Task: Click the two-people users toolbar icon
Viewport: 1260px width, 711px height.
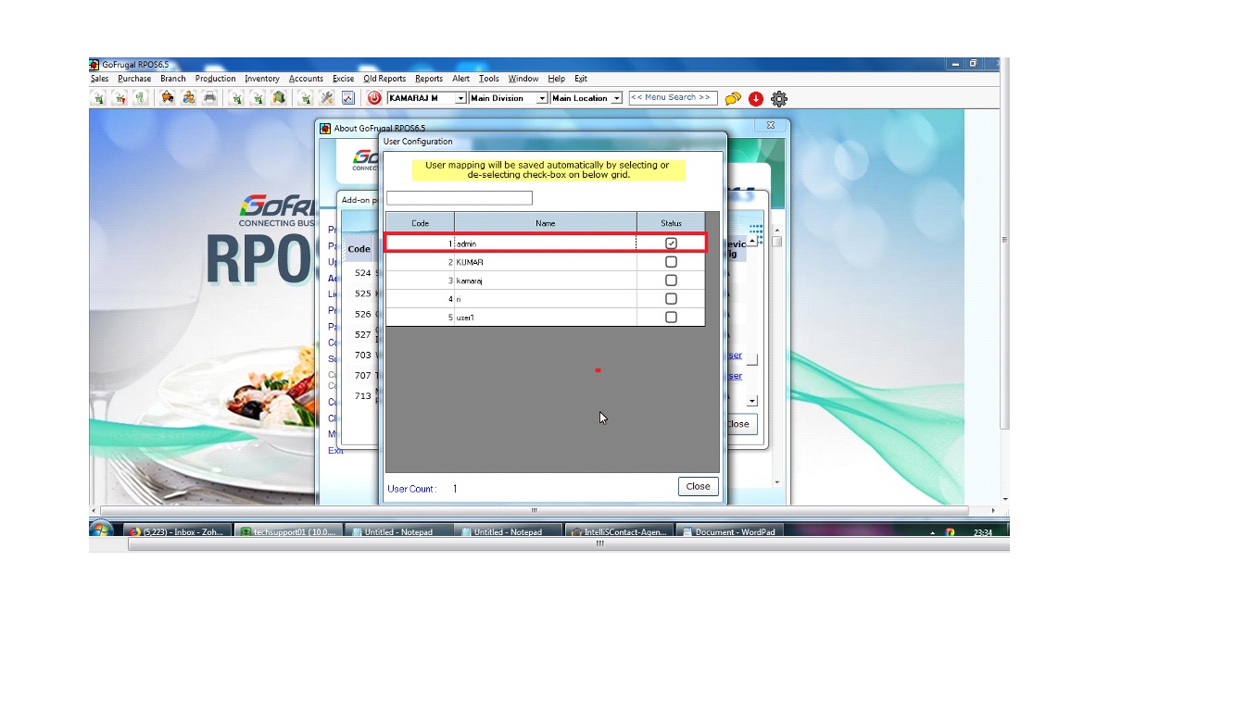Action: coord(189,98)
